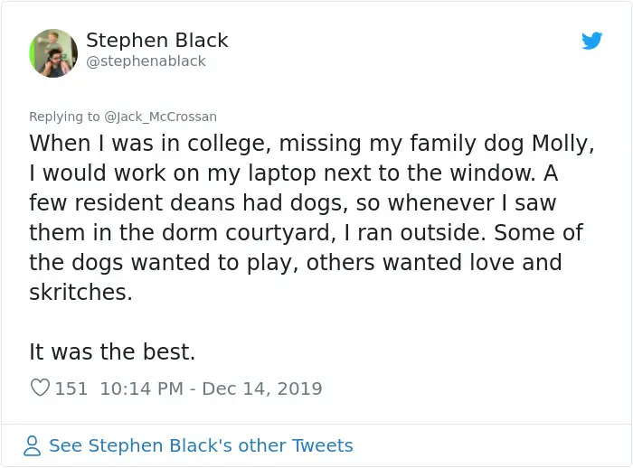The height and width of the screenshot is (468, 633).
Task: Click the "It was the best." line
Action: (112, 351)
